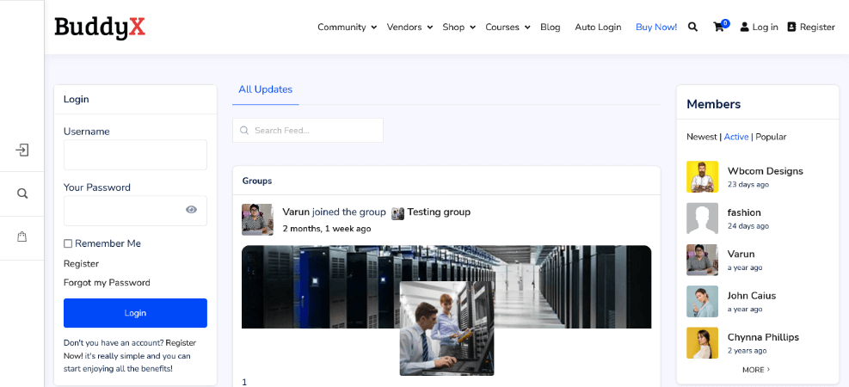This screenshot has height=387, width=849.
Task: Click the Testing group small avatar icon
Action: click(x=398, y=212)
